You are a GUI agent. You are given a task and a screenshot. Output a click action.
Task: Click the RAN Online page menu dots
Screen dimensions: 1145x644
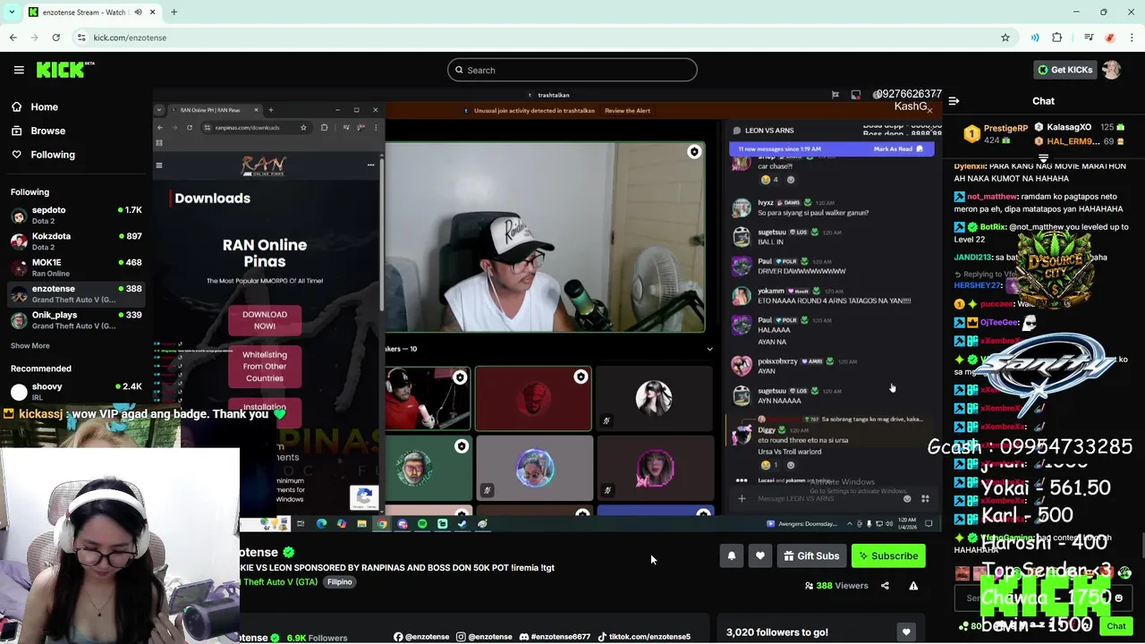tap(370, 165)
